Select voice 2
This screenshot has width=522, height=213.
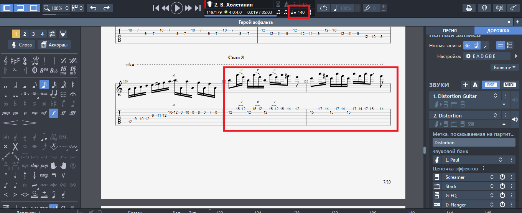tap(25, 33)
